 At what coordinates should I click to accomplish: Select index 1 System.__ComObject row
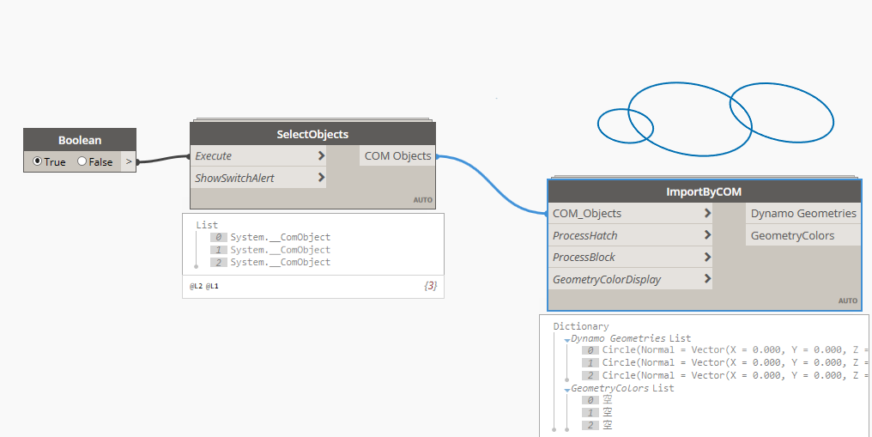(x=270, y=250)
